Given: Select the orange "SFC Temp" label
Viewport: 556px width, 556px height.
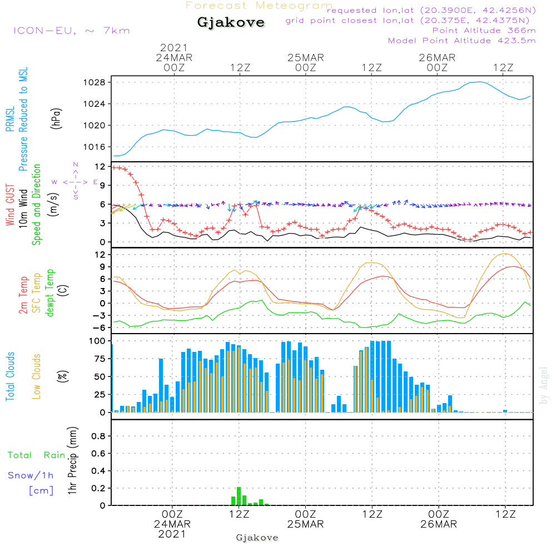Looking at the screenshot, I should pyautogui.click(x=37, y=293).
